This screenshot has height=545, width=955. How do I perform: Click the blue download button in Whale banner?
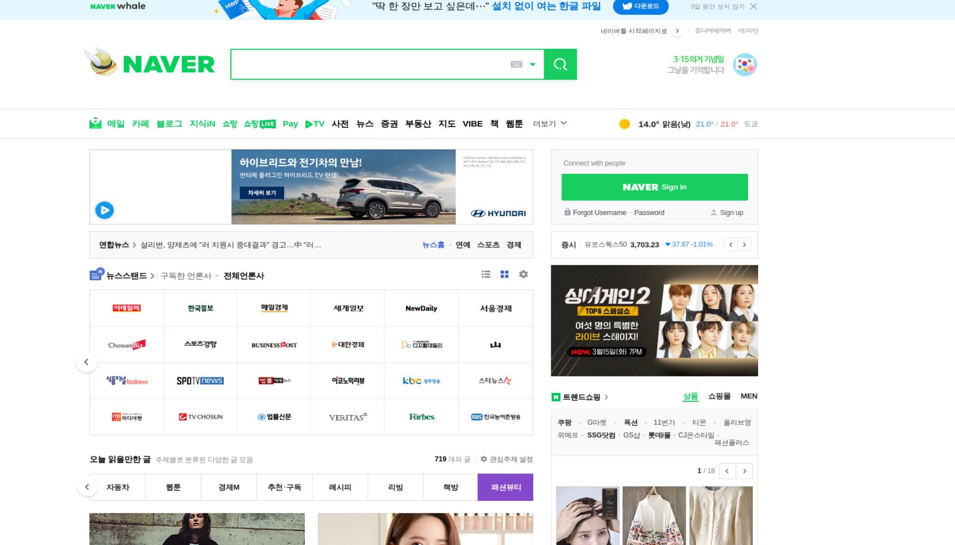pos(641,6)
